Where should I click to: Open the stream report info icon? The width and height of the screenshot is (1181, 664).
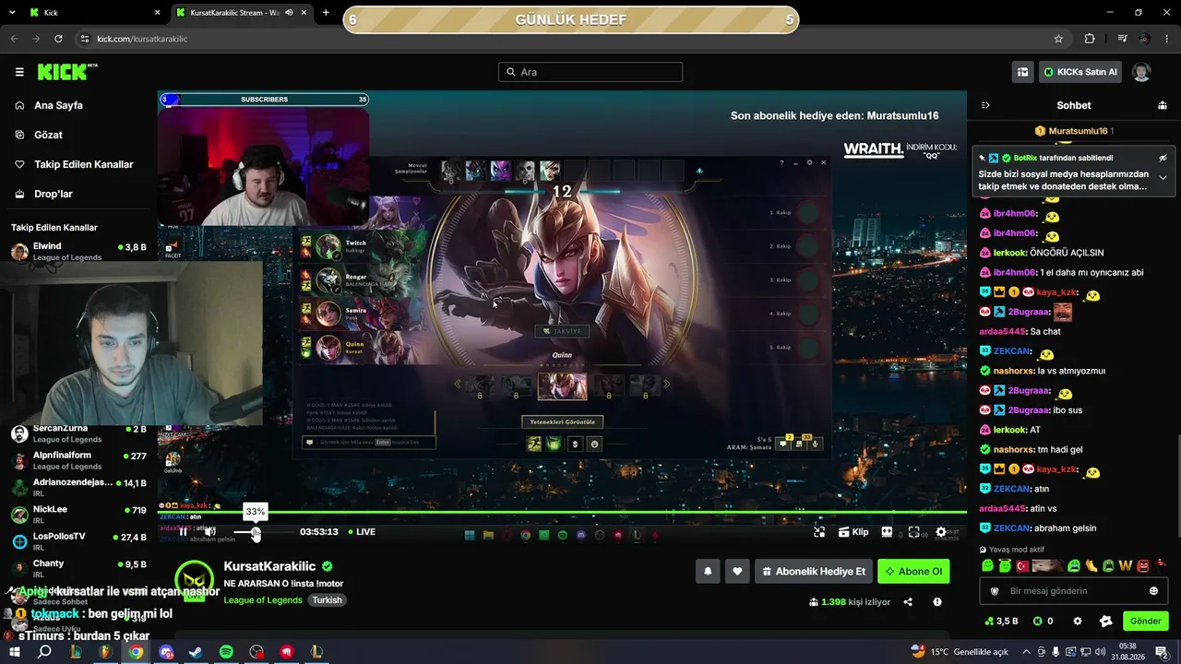coord(937,602)
